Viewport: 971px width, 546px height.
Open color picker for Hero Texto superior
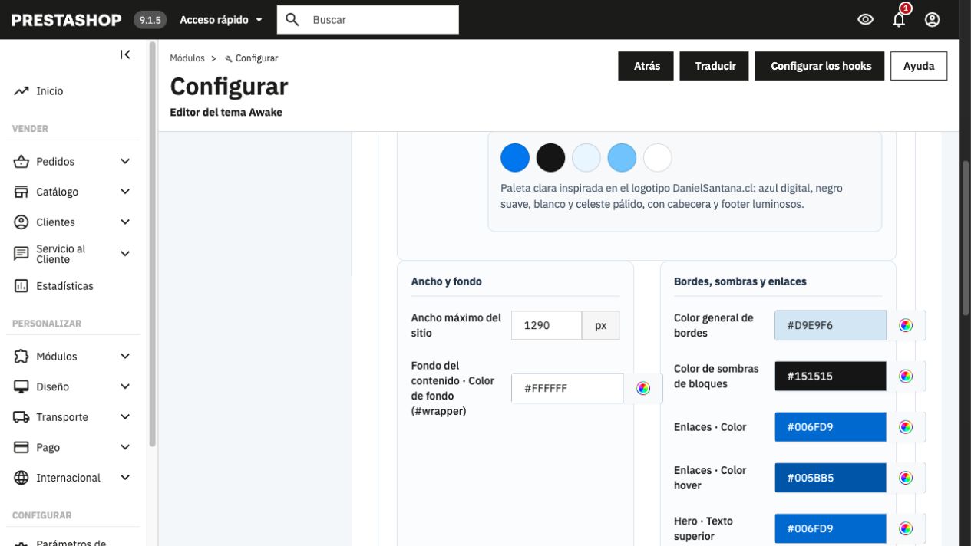[906, 528]
